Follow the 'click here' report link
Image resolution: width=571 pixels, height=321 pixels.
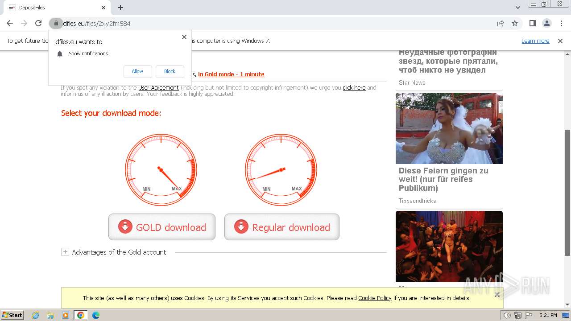coord(354,88)
